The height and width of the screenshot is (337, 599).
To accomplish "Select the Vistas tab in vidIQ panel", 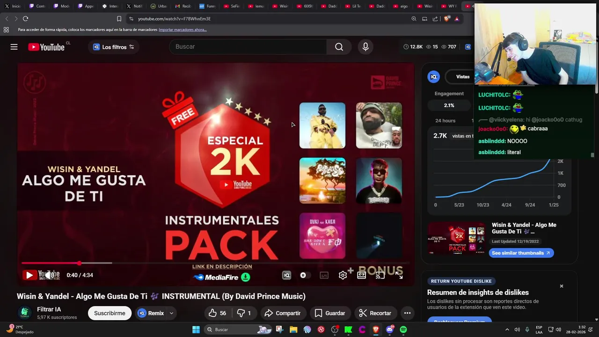I will (x=463, y=77).
